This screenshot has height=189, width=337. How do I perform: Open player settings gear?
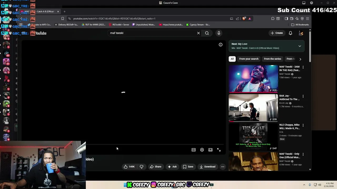(x=202, y=150)
